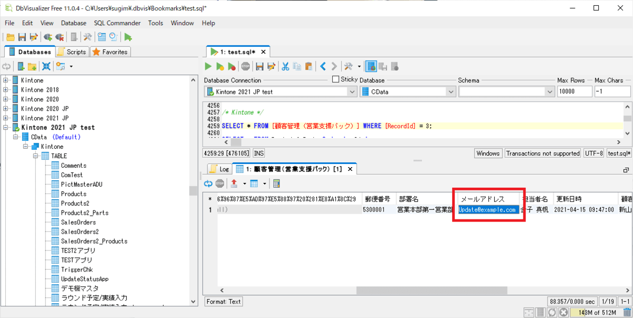Click the Format: Text button

coord(224,302)
